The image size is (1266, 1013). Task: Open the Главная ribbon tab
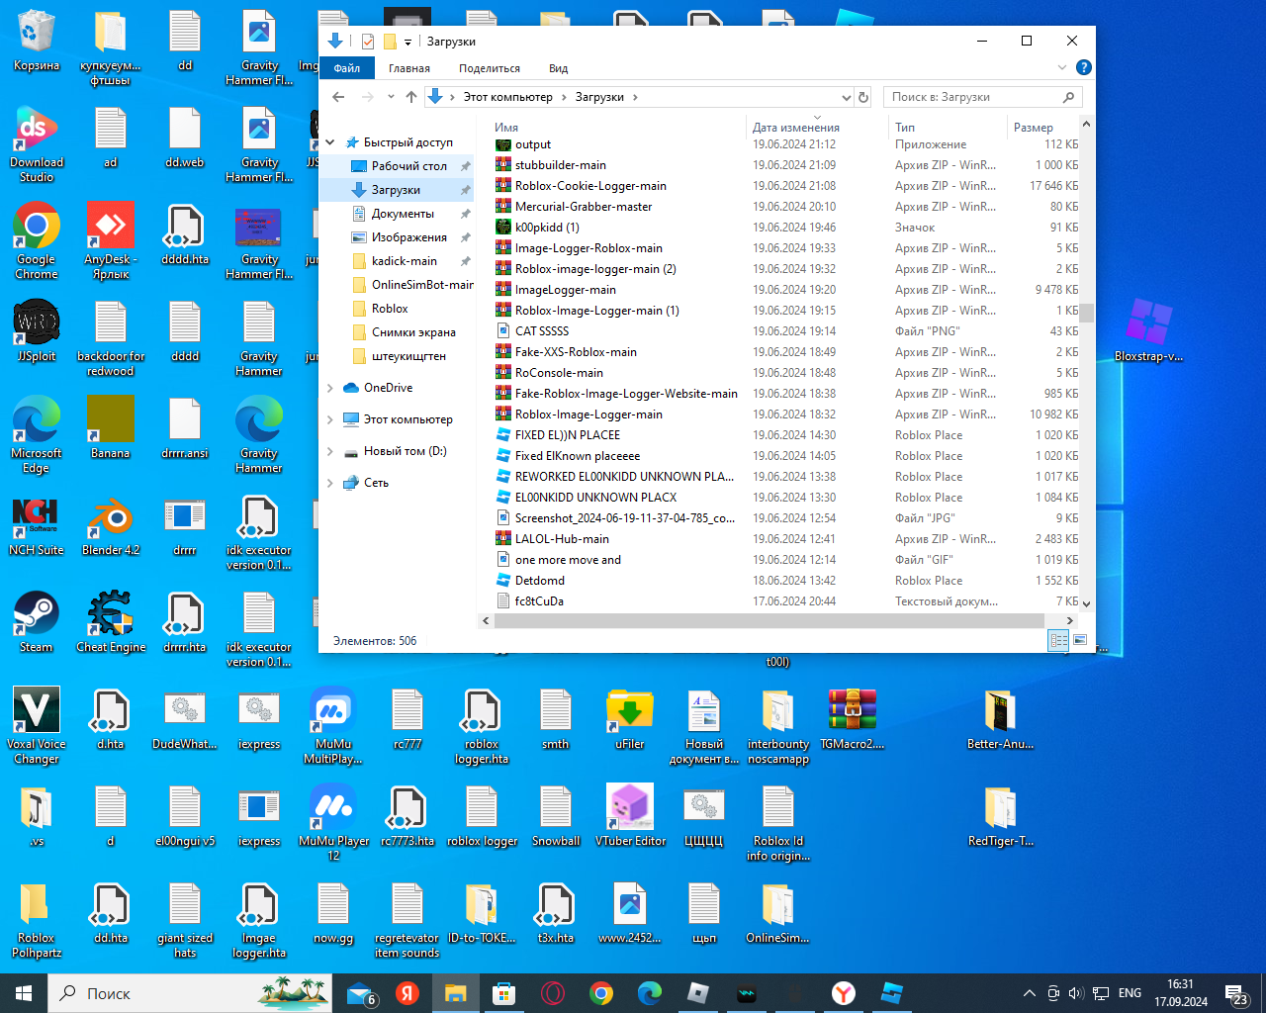coord(408,68)
